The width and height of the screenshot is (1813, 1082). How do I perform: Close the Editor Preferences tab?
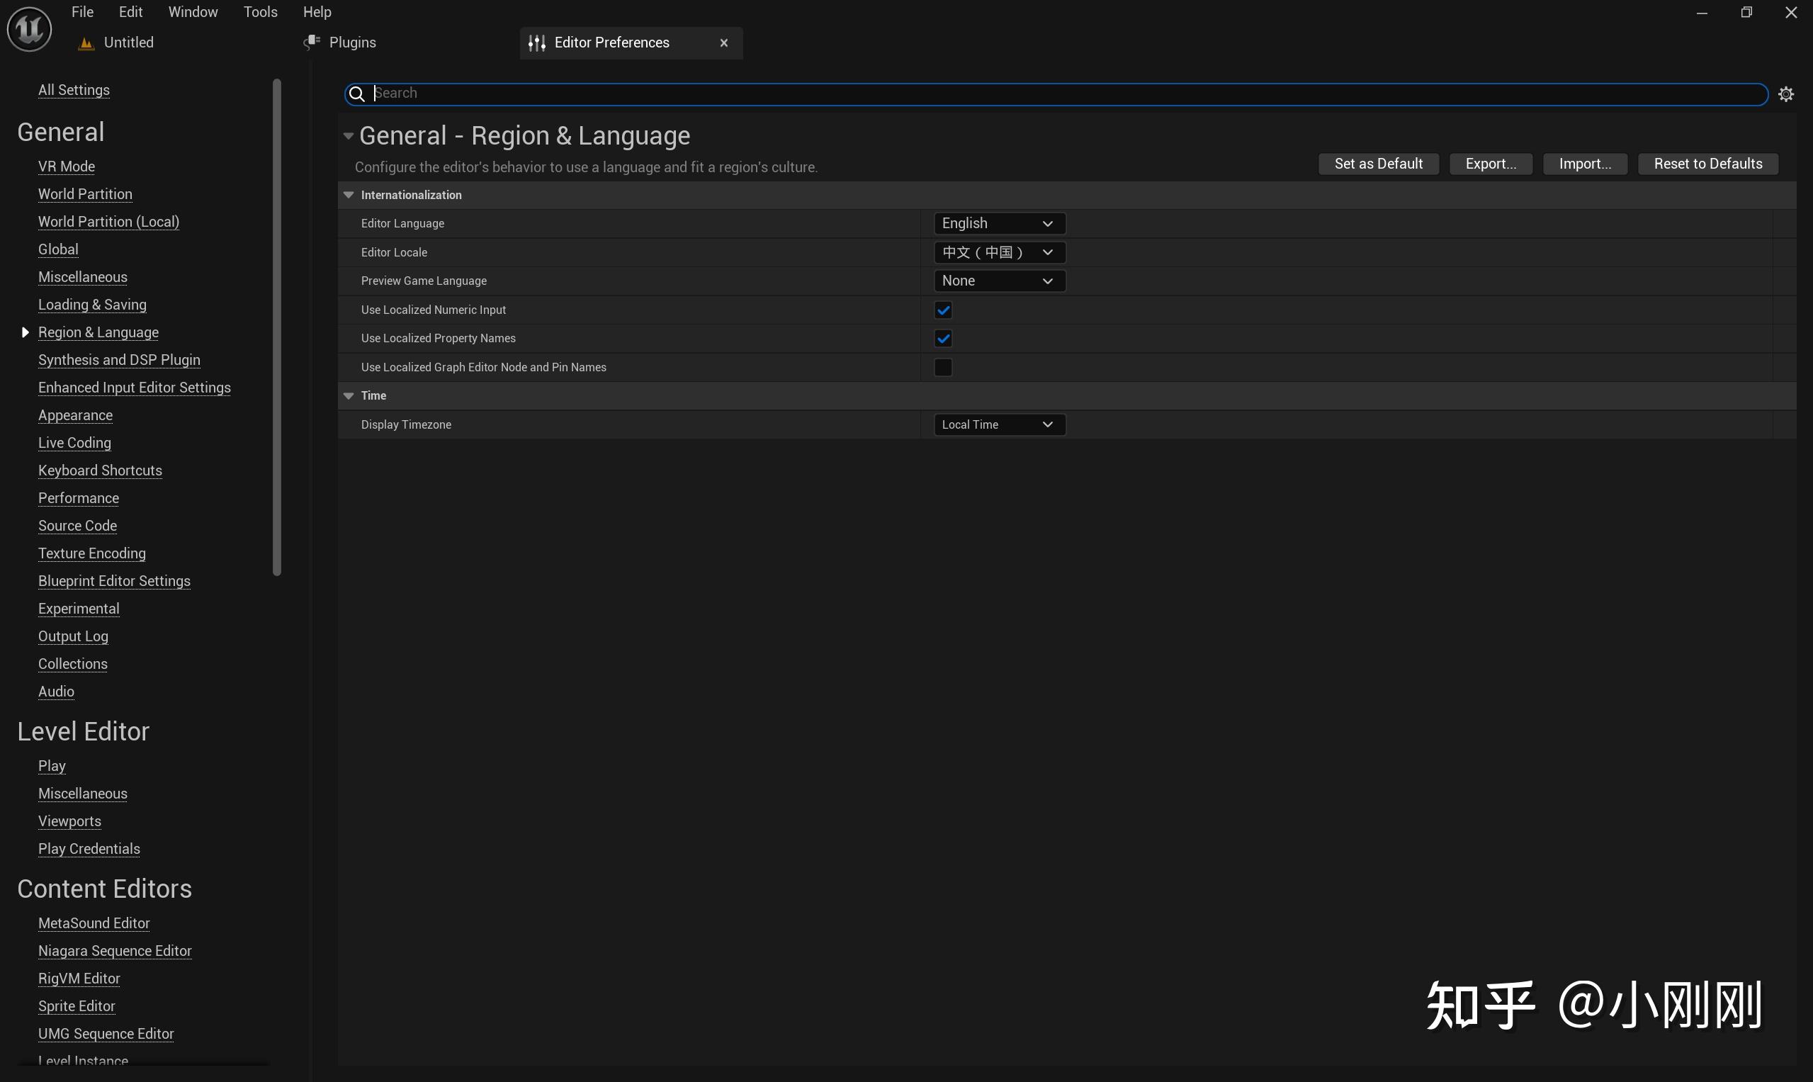723,43
